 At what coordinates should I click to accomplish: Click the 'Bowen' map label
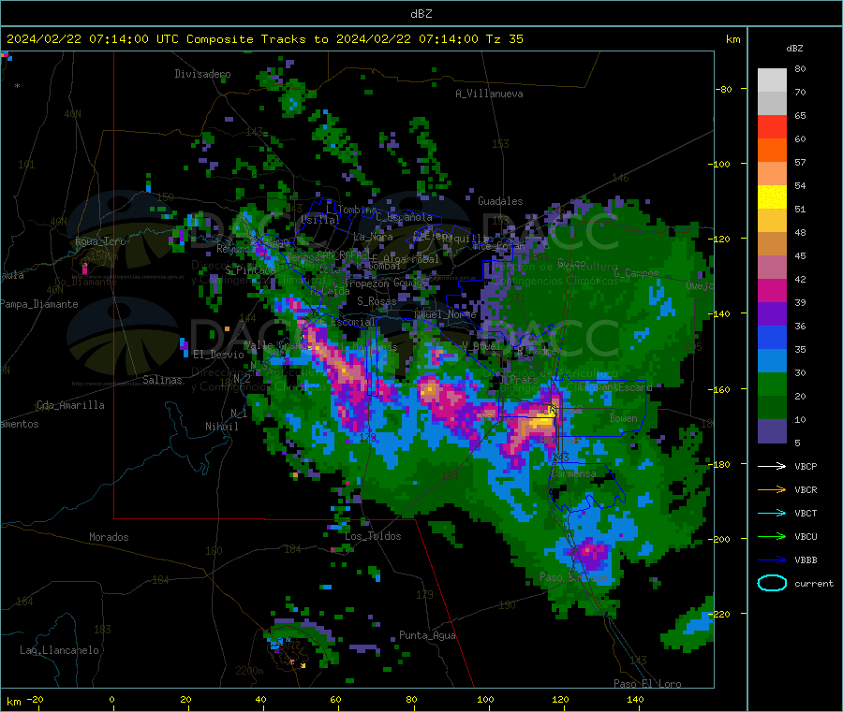point(624,417)
